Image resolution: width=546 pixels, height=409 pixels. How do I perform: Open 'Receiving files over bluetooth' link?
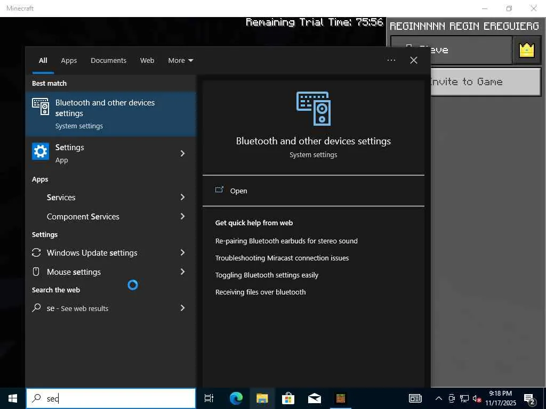click(x=260, y=292)
